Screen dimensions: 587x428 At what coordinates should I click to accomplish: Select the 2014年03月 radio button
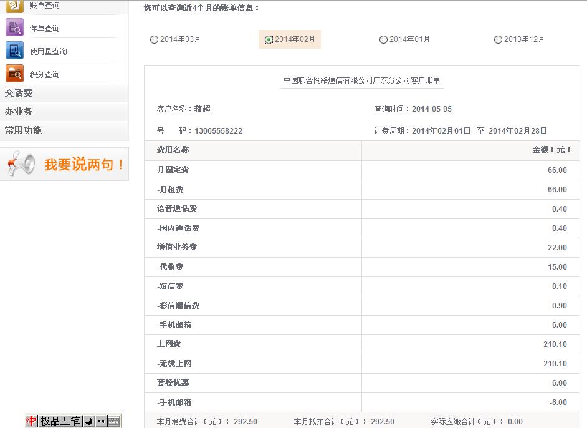[154, 40]
